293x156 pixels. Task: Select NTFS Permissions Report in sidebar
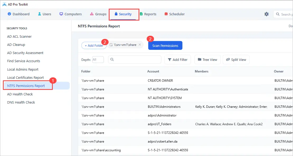[36, 86]
